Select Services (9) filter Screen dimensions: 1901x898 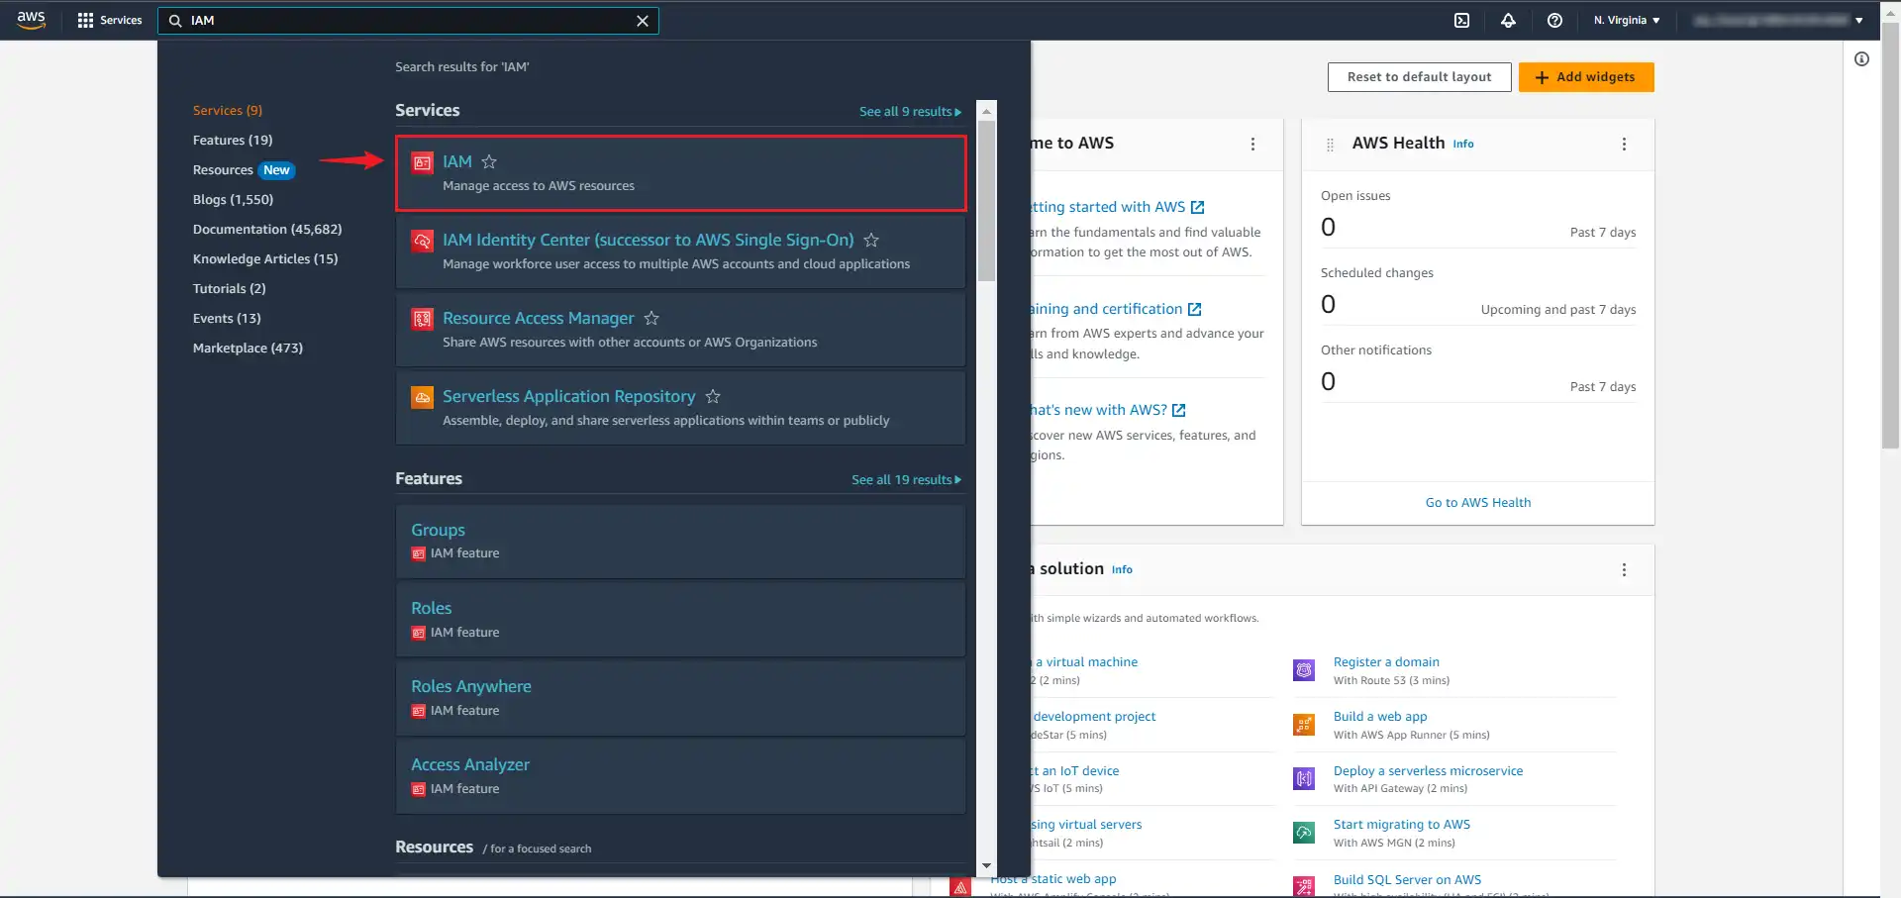pos(228,110)
